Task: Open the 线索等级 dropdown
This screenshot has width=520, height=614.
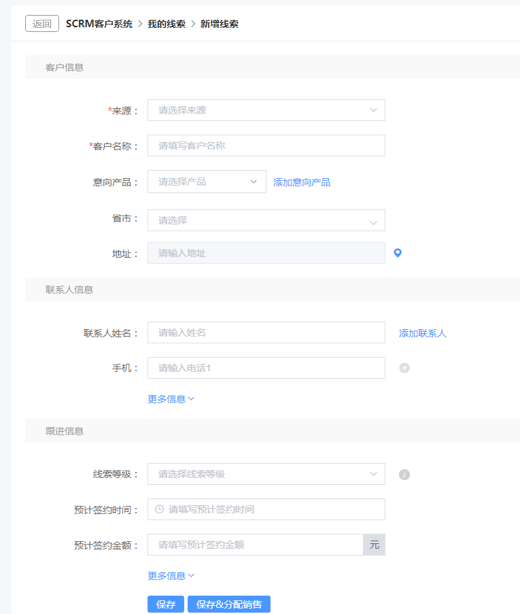Action: (266, 474)
